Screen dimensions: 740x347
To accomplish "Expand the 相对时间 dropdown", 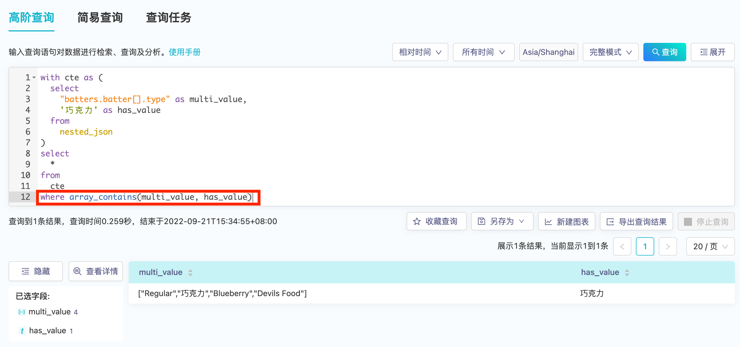I will (420, 52).
